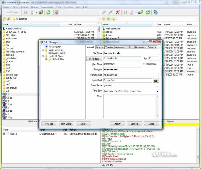
Task: Switch to the SSL tab
Action: 129,47
